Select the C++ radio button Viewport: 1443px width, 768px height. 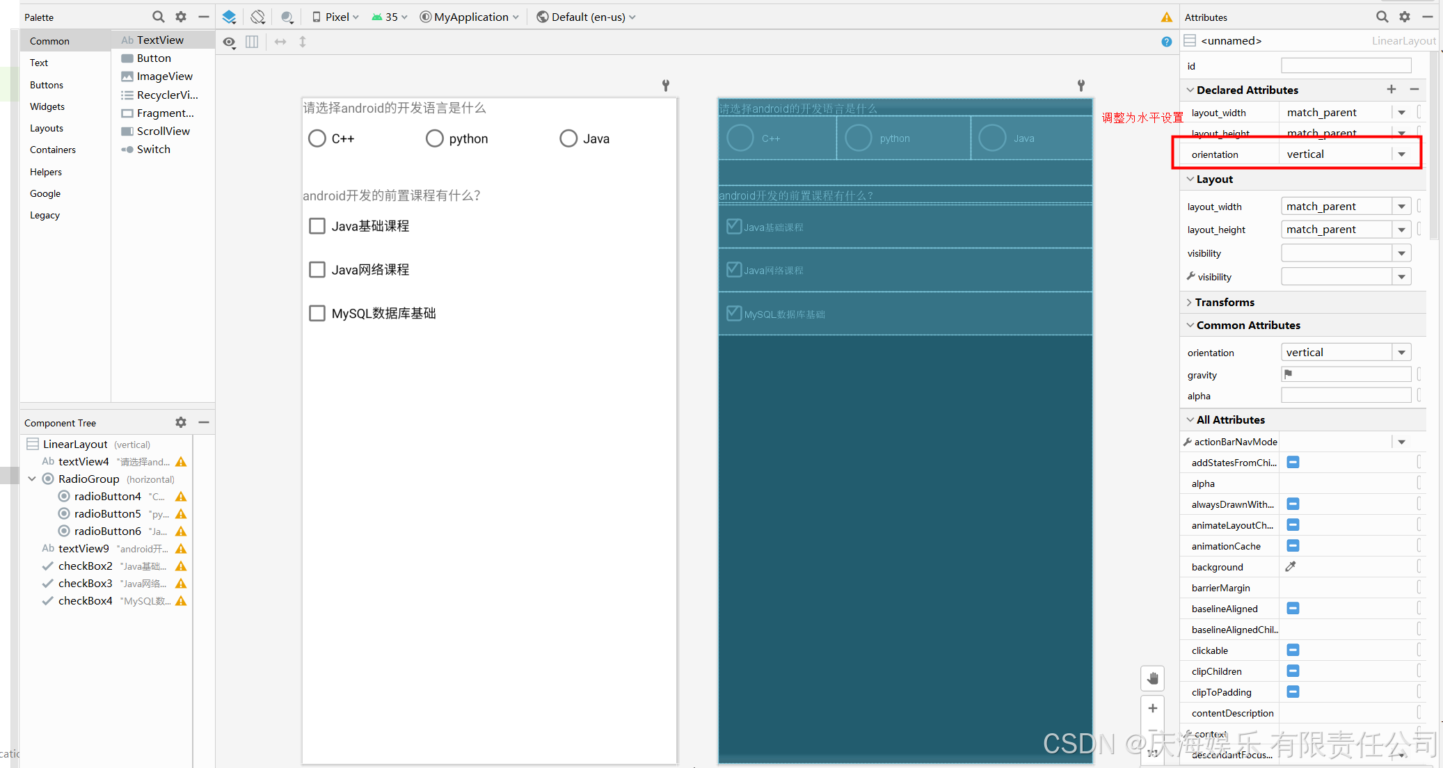tap(317, 138)
